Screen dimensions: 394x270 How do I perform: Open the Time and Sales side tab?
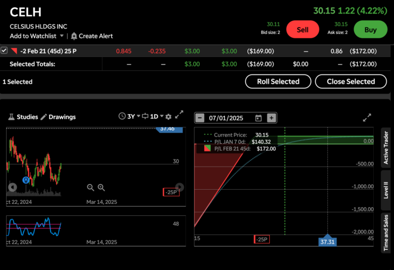pyautogui.click(x=386, y=233)
